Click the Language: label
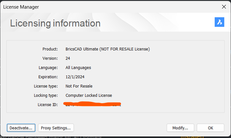This screenshot has width=231, height=138. tap(48, 67)
